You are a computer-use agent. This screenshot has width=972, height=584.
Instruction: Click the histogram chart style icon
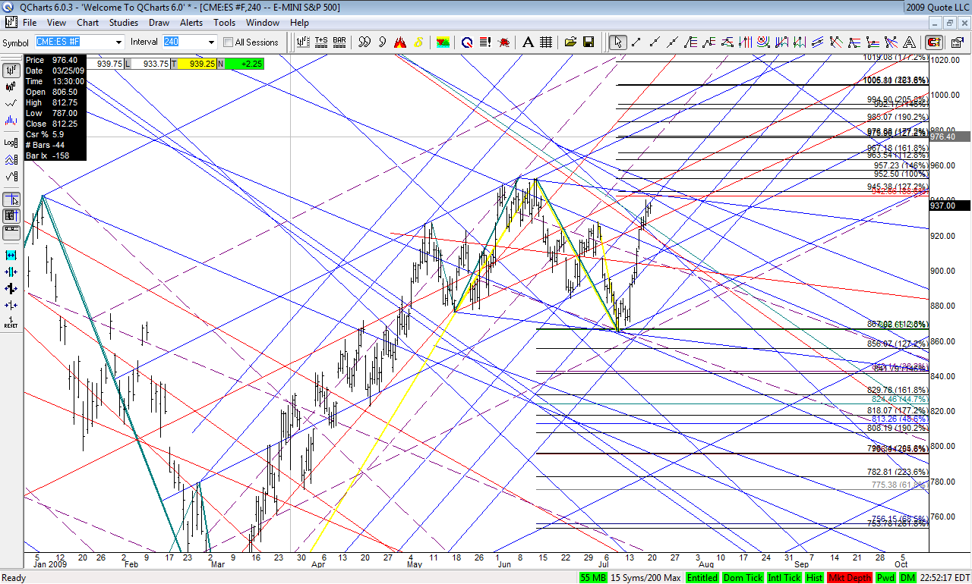11,120
